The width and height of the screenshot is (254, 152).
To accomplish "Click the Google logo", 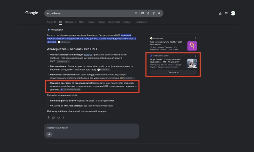I will point(31,13).
